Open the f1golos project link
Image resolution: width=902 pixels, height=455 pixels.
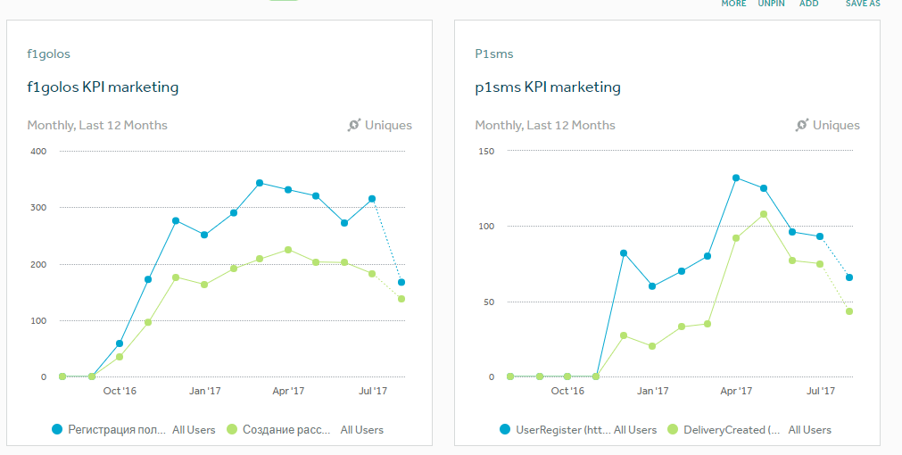[48, 54]
